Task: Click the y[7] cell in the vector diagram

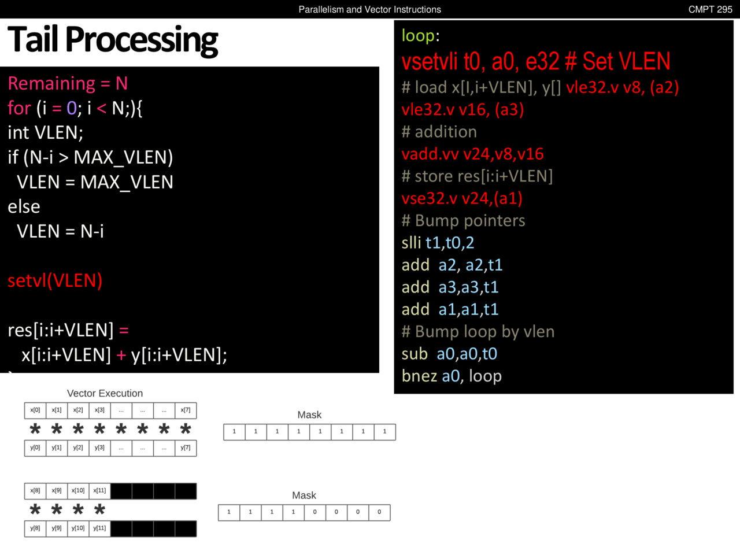Action: [186, 448]
